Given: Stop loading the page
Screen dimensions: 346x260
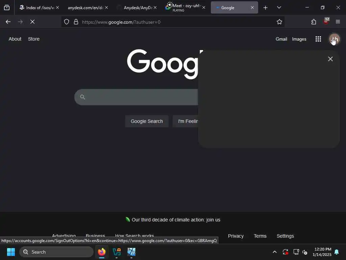Looking at the screenshot, I should pyautogui.click(x=32, y=22).
